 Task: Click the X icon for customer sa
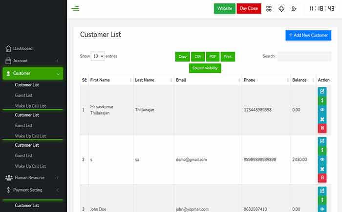point(322,169)
